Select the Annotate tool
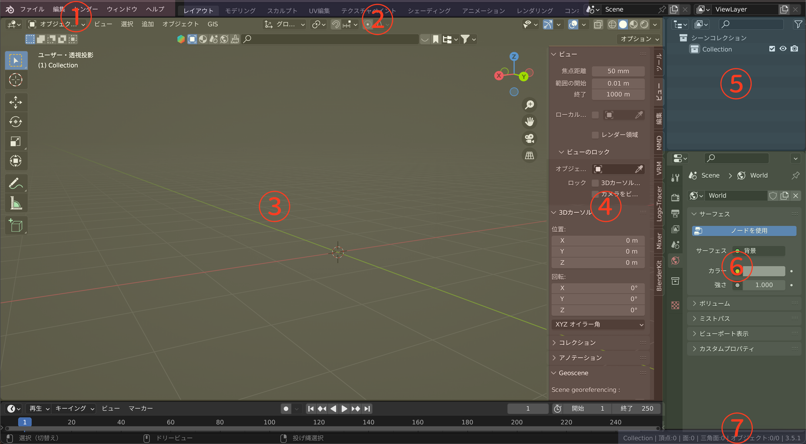Screen dimensions: 806x444 click(x=16, y=184)
